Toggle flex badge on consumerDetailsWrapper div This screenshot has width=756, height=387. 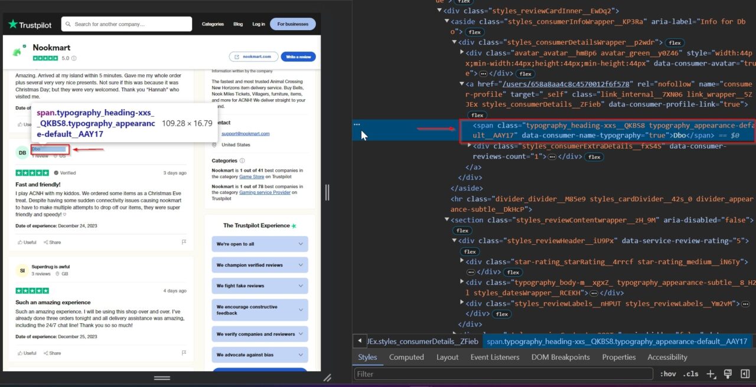pyautogui.click(x=674, y=42)
